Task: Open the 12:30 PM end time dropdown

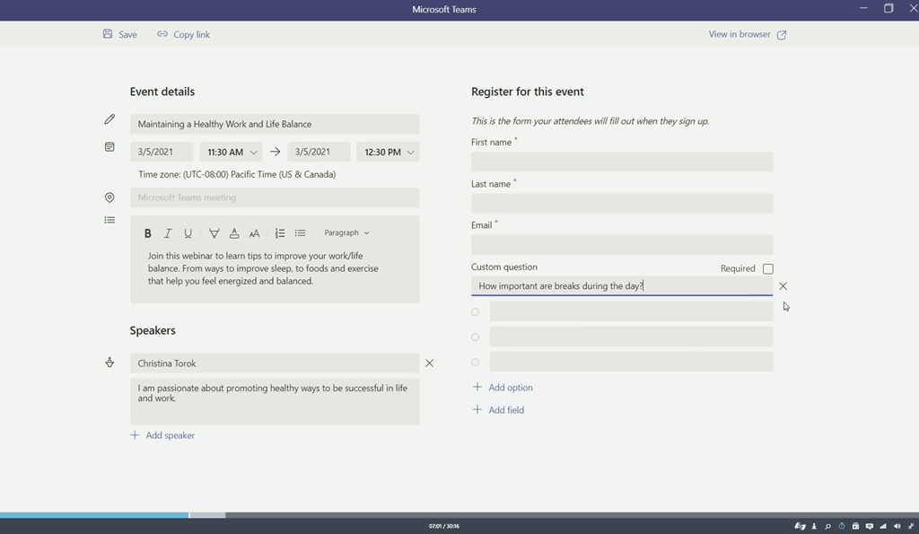Action: pyautogui.click(x=388, y=153)
